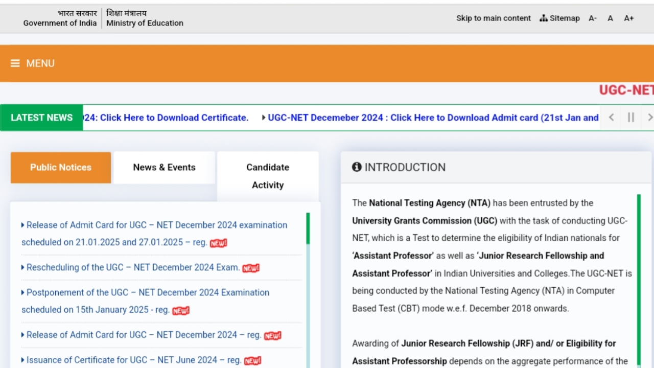Click Skip to main content link
This screenshot has width=654, height=368.
tap(494, 18)
